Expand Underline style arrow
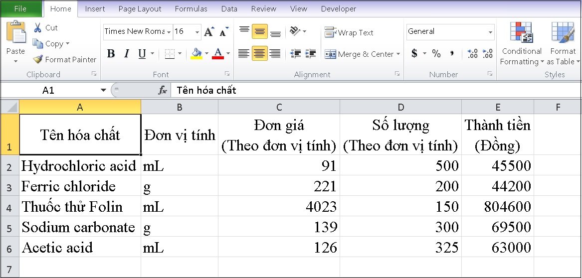The width and height of the screenshot is (582, 278). click(152, 54)
